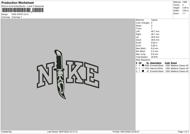Screen dimensions: 190x134
Task: Click the 'Code' column header
Action: (x=167, y=63)
